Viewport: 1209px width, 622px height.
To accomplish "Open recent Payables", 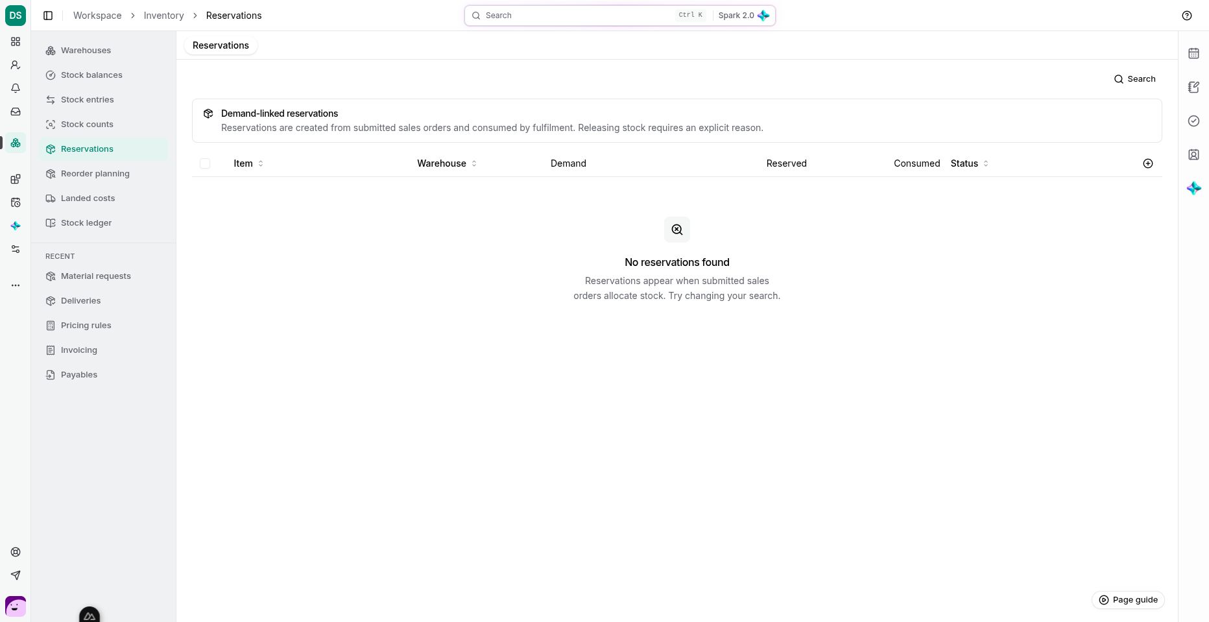I will tap(103, 375).
